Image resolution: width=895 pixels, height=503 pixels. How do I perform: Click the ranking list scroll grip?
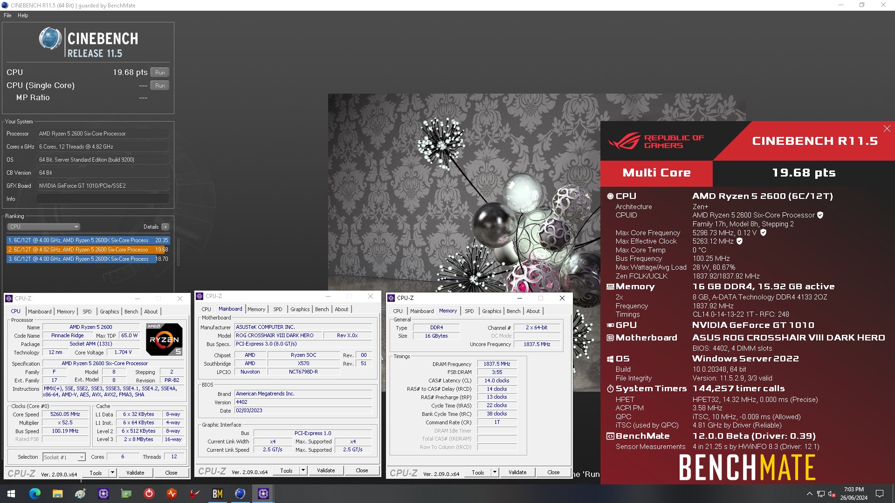(x=178, y=252)
